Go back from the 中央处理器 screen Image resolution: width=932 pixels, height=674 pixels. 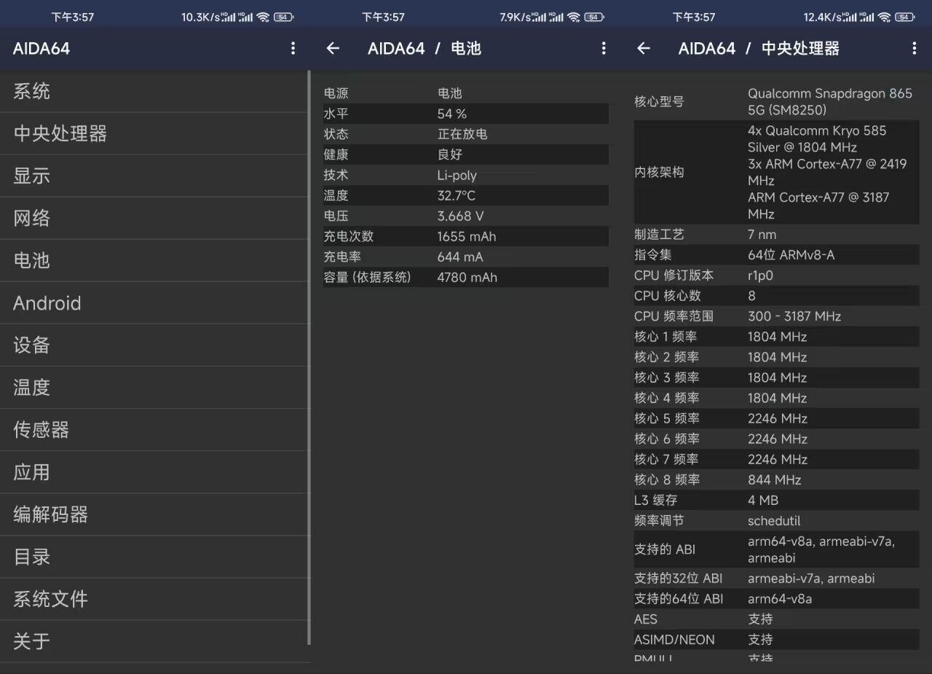click(x=644, y=48)
